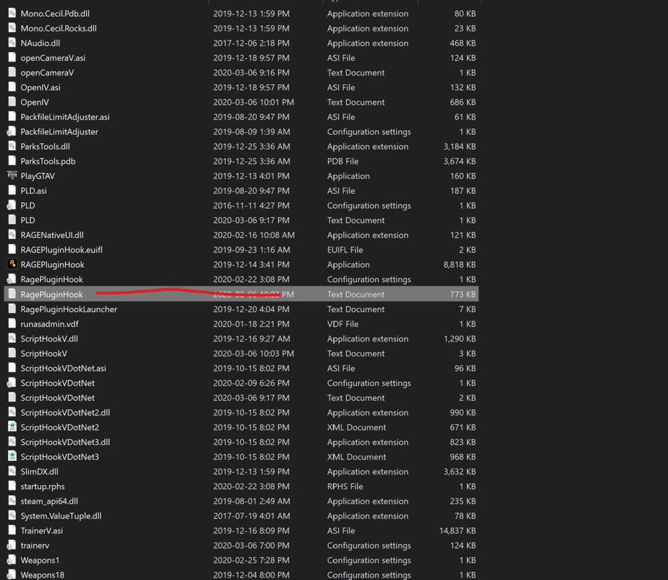Click the steam_api64.dll file icon
This screenshot has height=580, width=668.
[11, 500]
